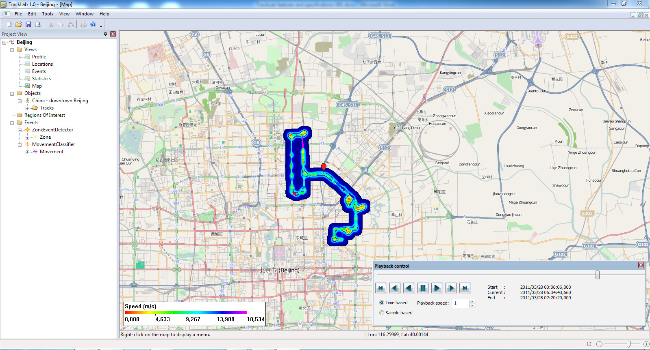
Task: Increase playback speed with the up arrow
Action: 472,301
